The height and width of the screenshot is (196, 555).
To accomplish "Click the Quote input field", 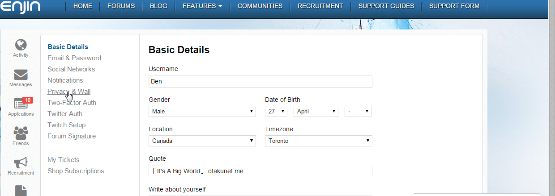I will click(260, 171).
